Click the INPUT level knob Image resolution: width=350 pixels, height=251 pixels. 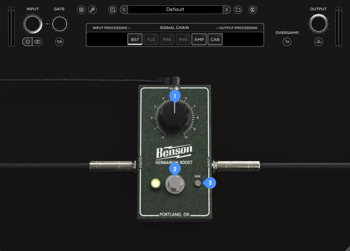(33, 24)
